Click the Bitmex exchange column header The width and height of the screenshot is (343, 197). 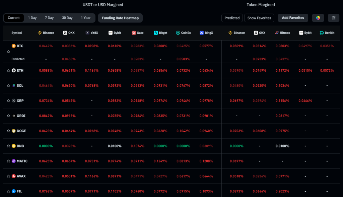point(282,33)
